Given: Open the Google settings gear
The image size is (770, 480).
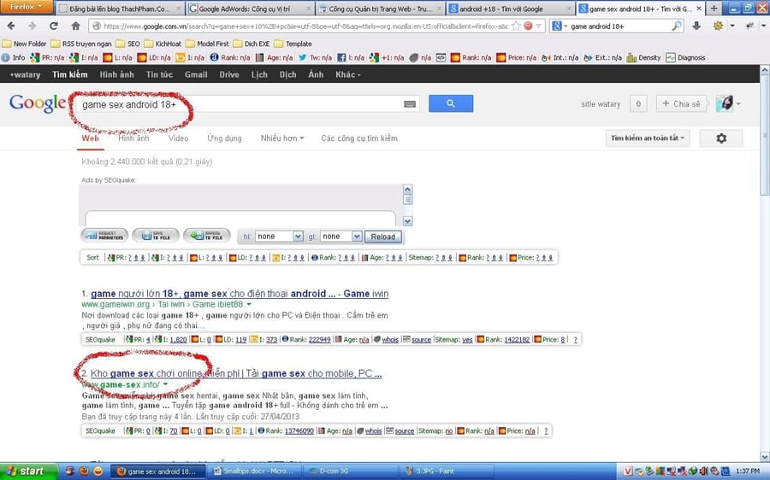Looking at the screenshot, I should coord(721,138).
